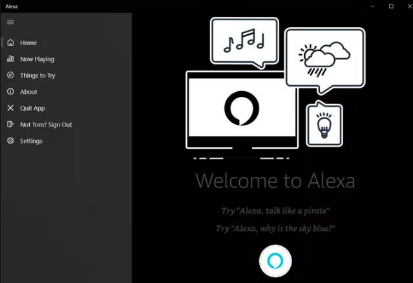Collapse the hamburger navigation menu
Image resolution: width=413 pixels, height=283 pixels.
[x=10, y=22]
